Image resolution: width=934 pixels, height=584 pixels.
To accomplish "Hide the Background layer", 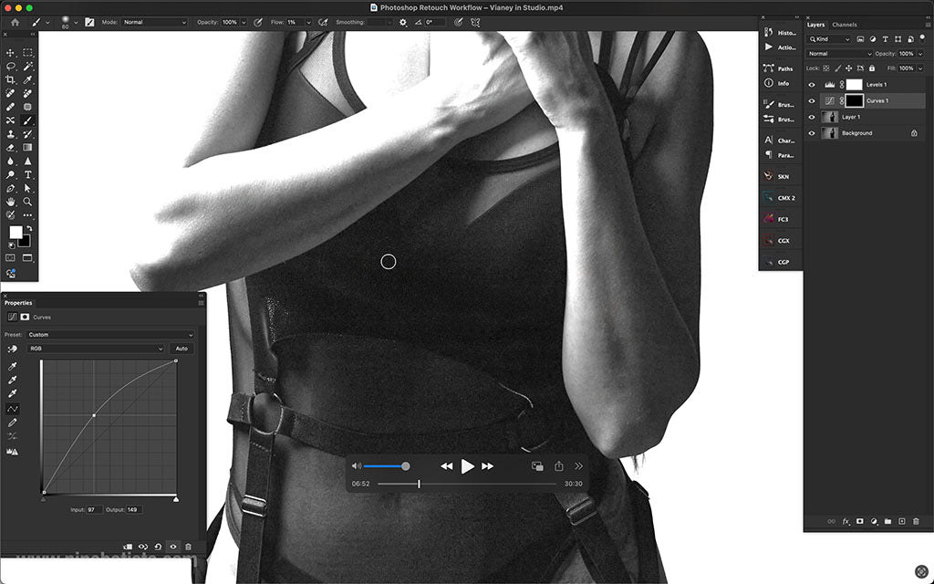I will coord(811,132).
